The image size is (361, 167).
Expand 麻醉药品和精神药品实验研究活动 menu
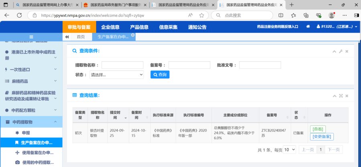(31, 96)
